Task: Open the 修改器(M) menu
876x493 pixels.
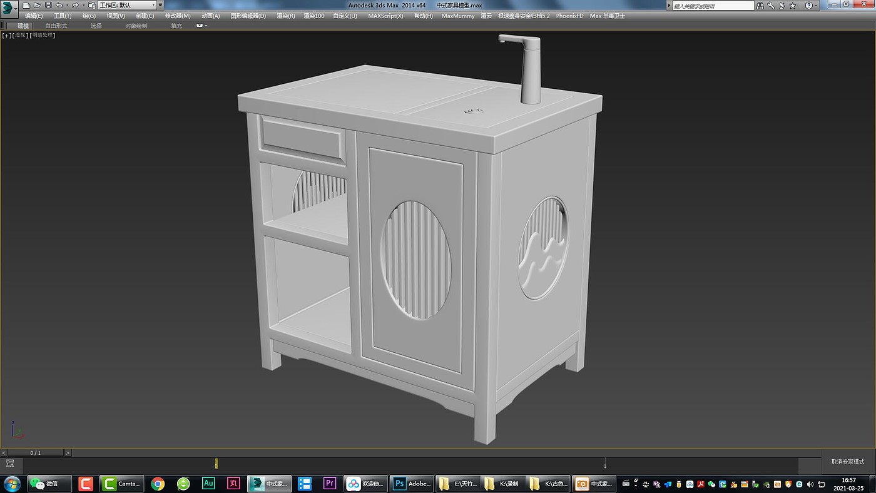Action: coord(178,16)
